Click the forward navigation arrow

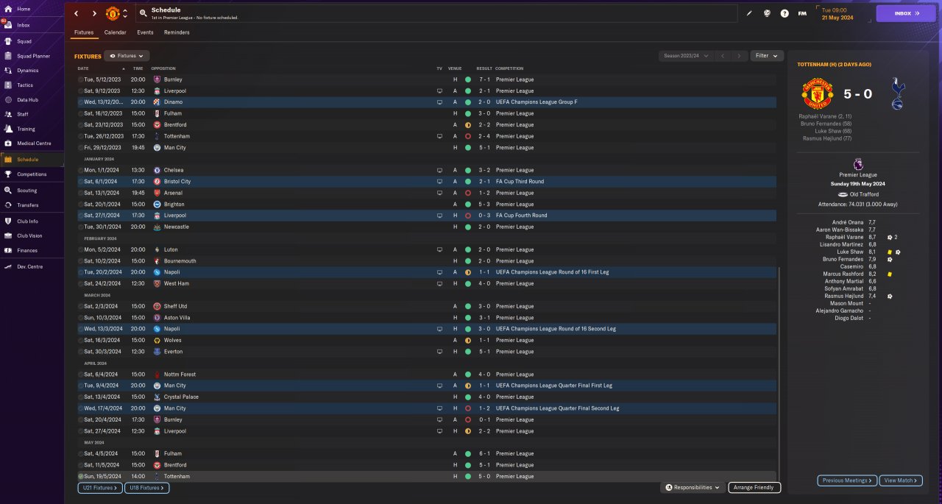[94, 13]
